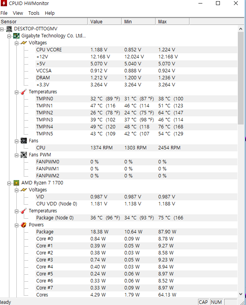Click the HWMonitor app icon in the title bar
246x305 pixels.
pyautogui.click(x=4, y=3)
